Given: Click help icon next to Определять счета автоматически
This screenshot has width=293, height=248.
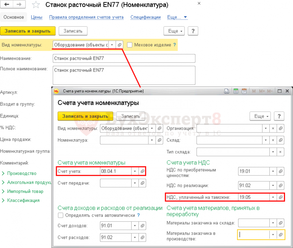Looking at the screenshot, I should (138, 215).
